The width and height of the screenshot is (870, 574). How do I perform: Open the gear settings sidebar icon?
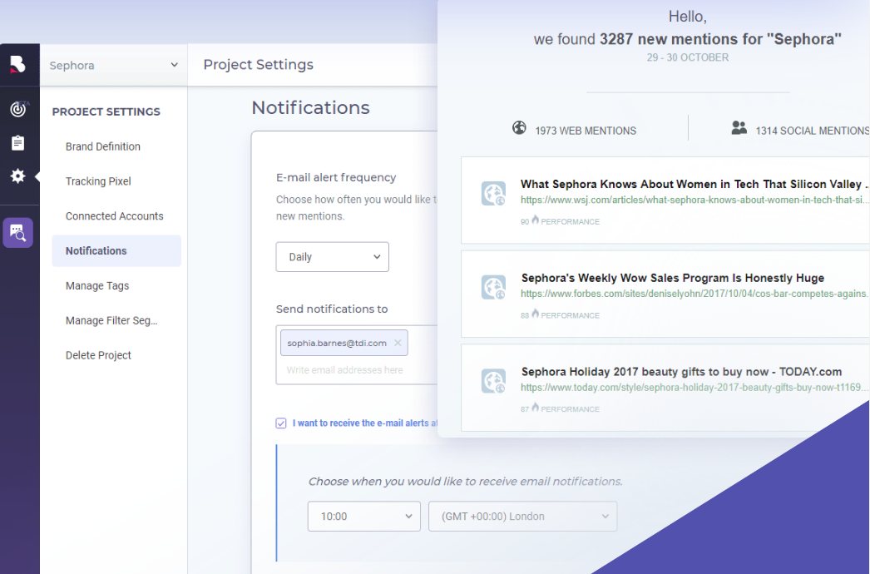[17, 176]
